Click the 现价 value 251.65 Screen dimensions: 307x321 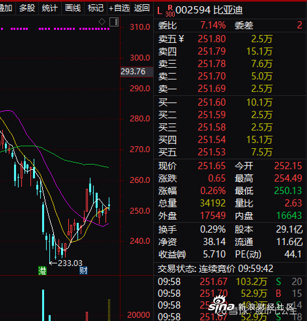tap(212, 166)
